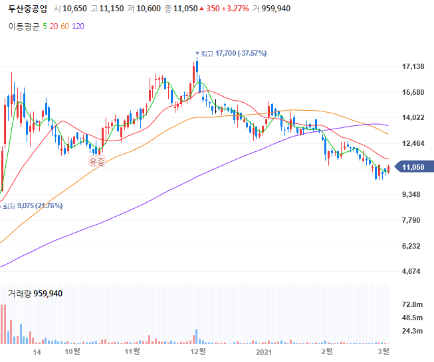Click the 24.3m volume axis label
This screenshot has width=434, height=362.
pyautogui.click(x=412, y=331)
